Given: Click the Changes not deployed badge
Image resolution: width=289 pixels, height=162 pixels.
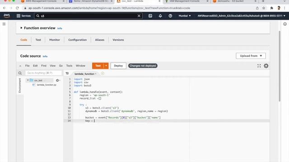Looking at the screenshot, I should click(143, 66).
